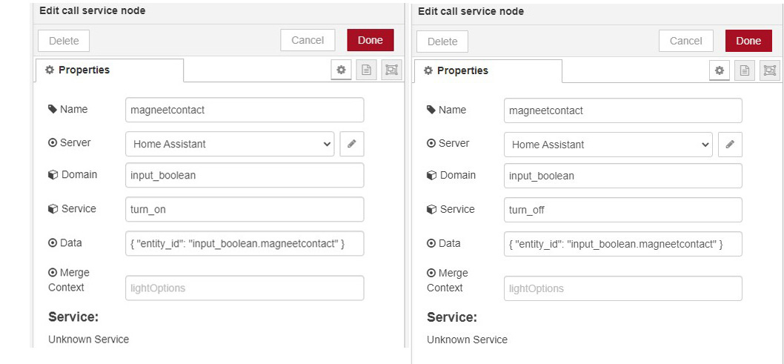Click Unknown Service text in right panel
This screenshot has width=784, height=364.
[467, 340]
